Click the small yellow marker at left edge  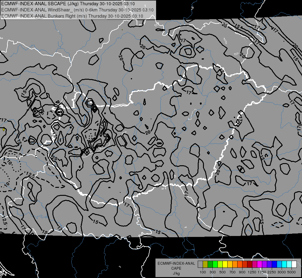click(x=3, y=130)
